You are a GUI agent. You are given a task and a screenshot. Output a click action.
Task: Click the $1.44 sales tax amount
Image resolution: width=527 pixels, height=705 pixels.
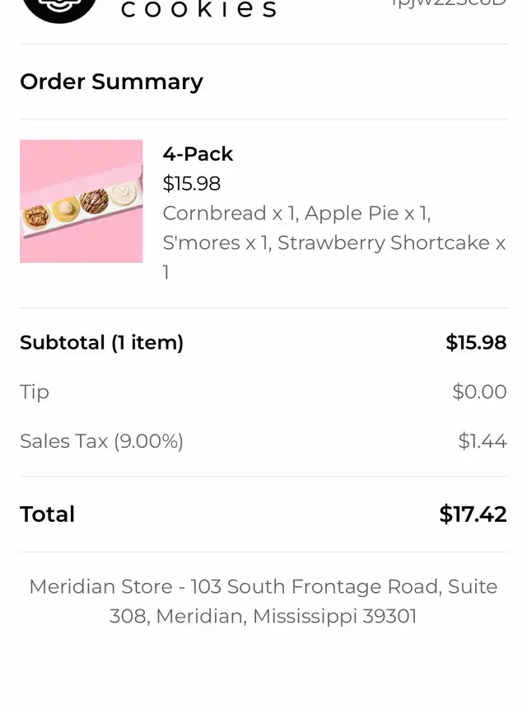(483, 441)
